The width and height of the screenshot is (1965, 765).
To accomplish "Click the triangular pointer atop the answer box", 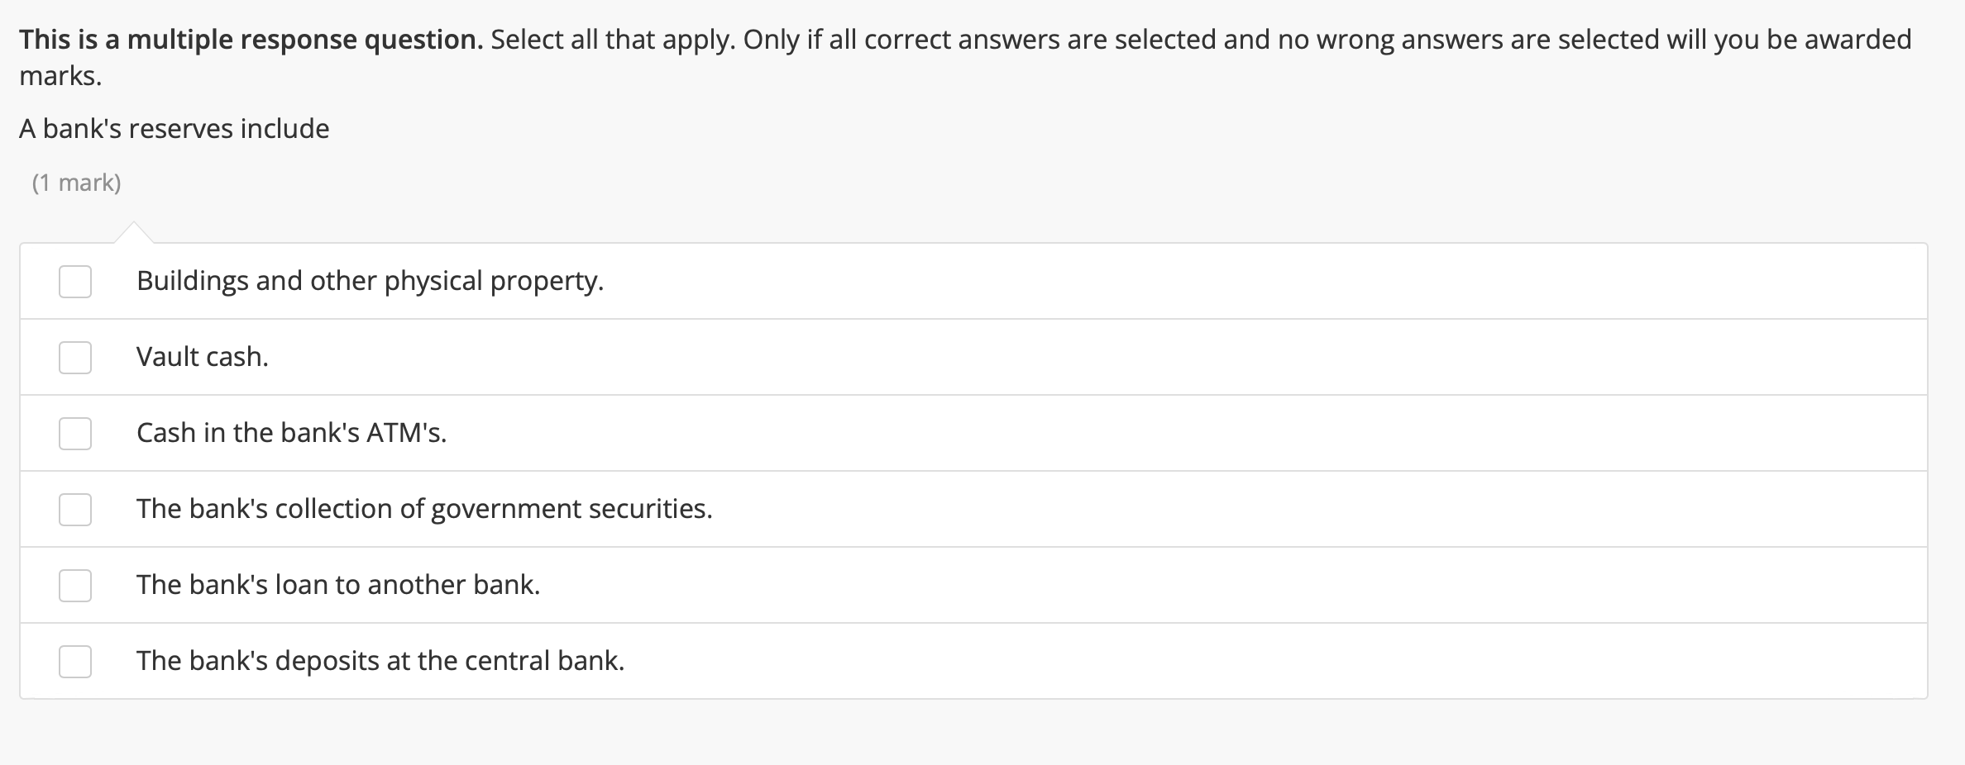I will coord(133,232).
